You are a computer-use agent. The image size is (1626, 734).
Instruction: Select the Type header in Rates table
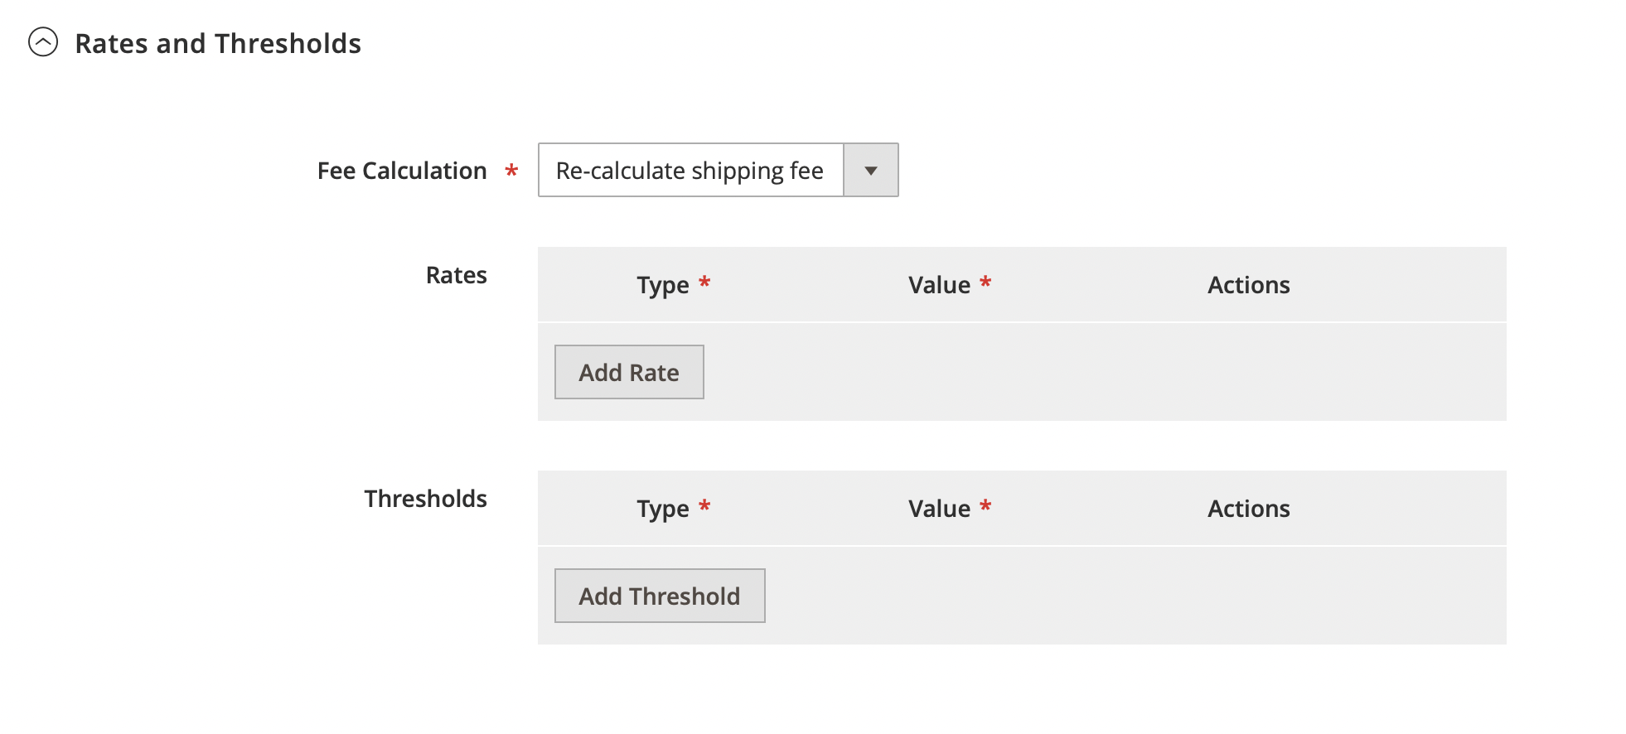[x=662, y=285]
